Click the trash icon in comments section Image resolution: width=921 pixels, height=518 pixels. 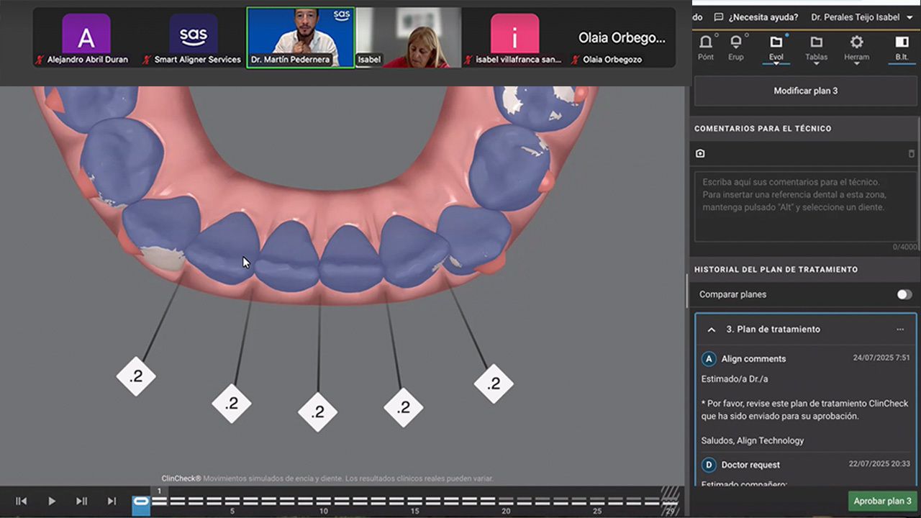[912, 153]
